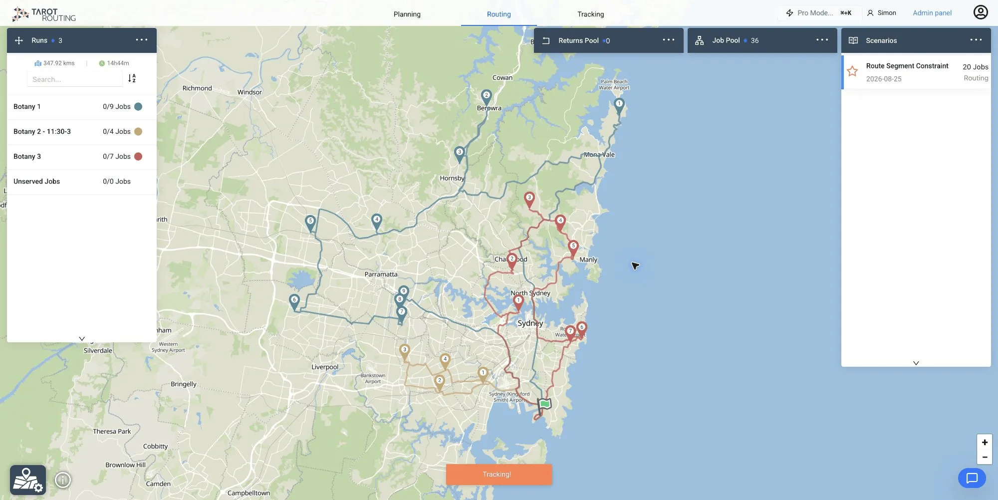Open the user account avatar icon
Viewport: 998px width, 500px height.
(981, 12)
